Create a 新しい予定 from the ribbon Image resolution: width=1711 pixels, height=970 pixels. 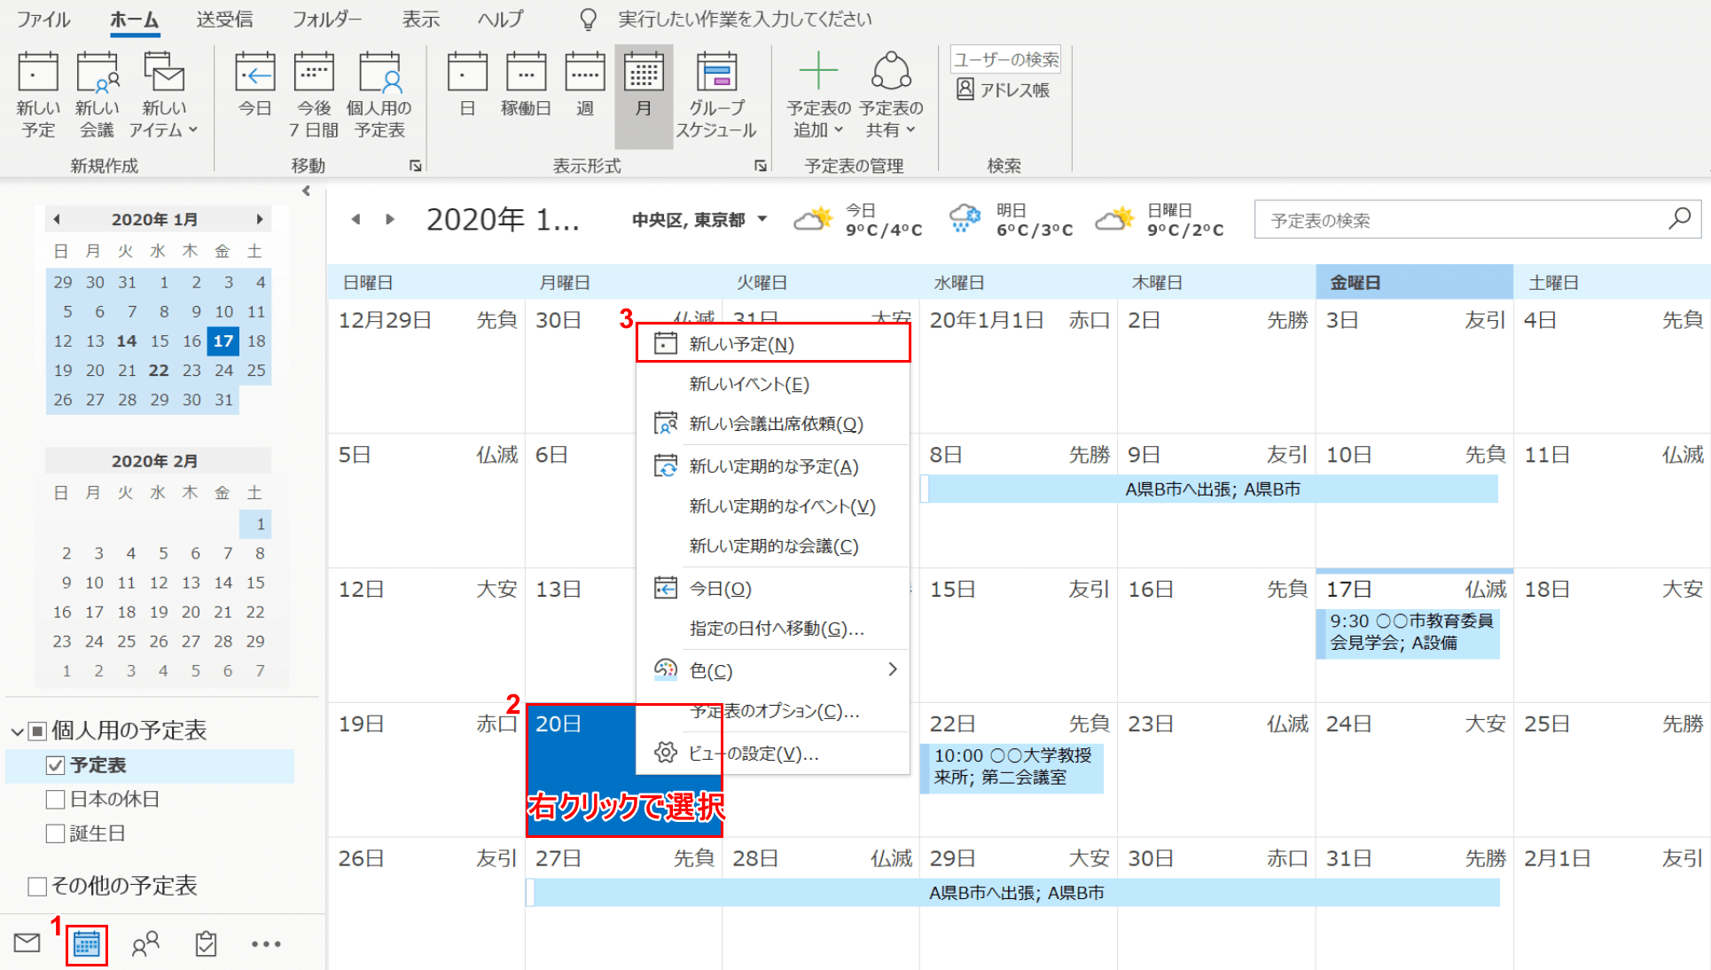tap(37, 93)
